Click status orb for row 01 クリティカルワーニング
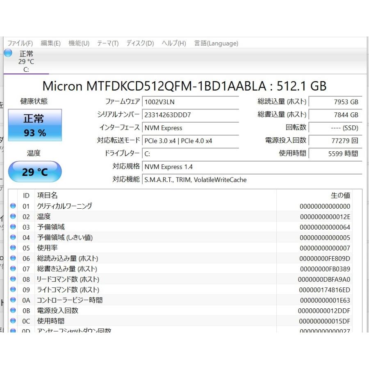Viewport: 369px width, 369px height. [13, 206]
